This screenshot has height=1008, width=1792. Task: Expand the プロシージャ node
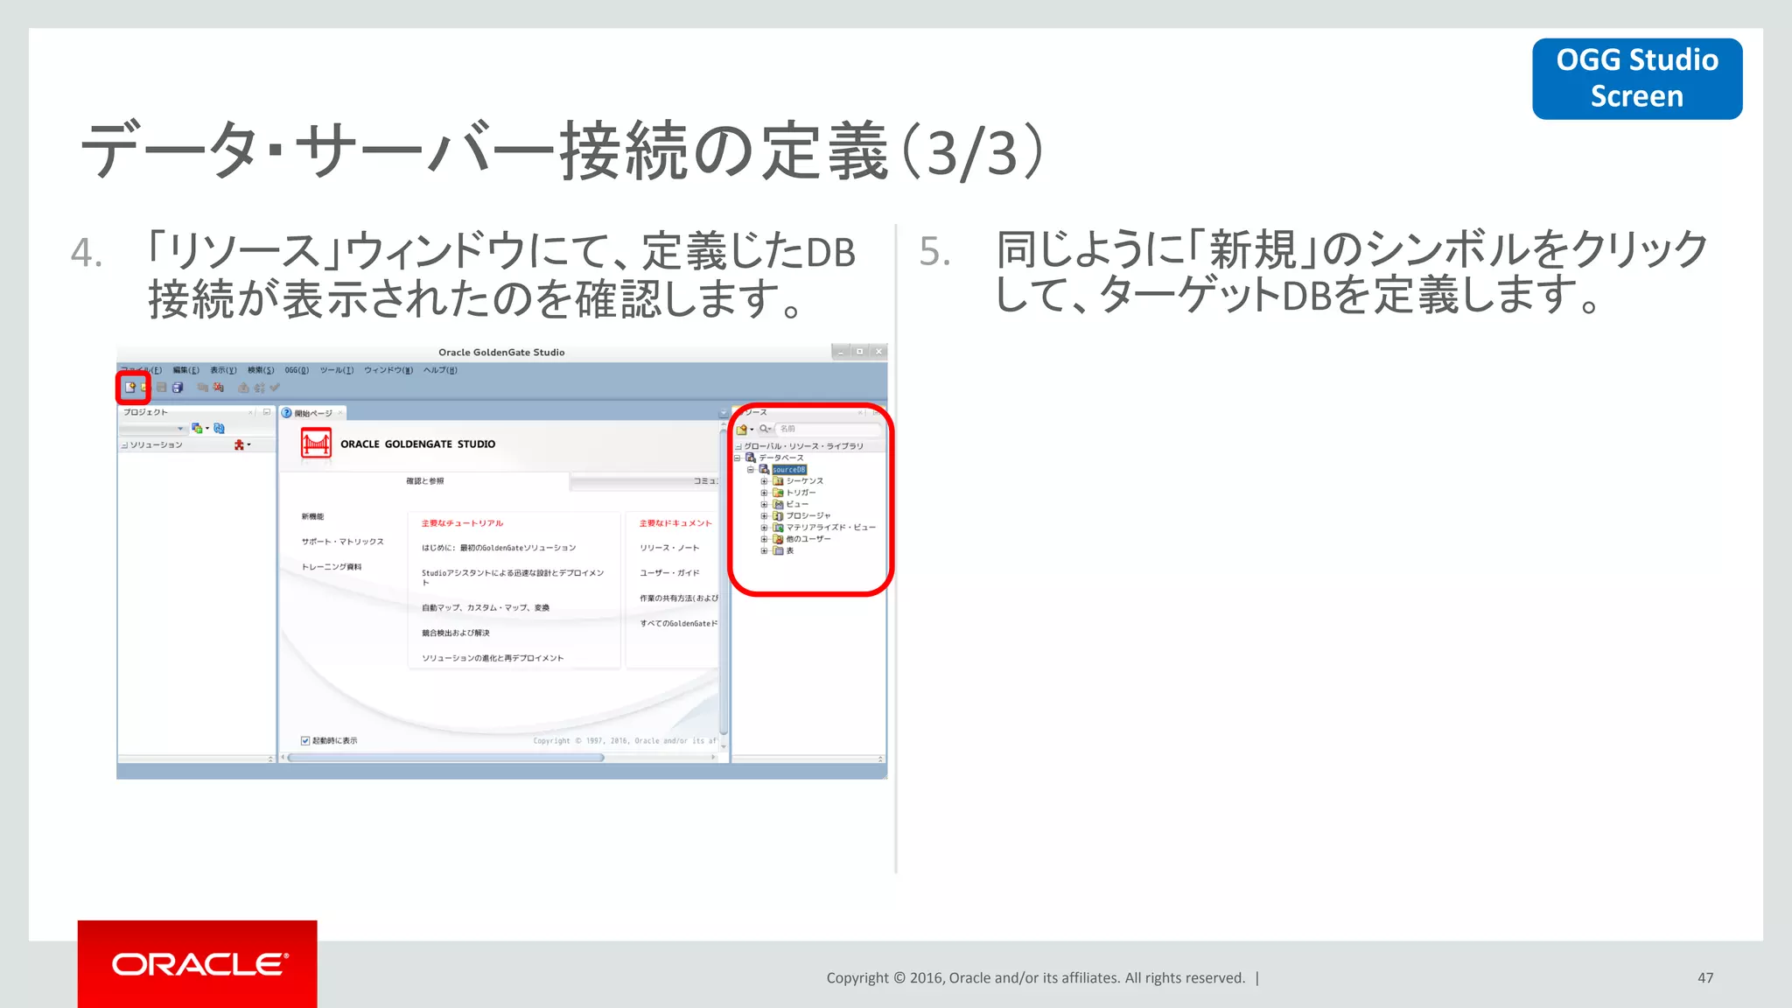click(x=764, y=515)
